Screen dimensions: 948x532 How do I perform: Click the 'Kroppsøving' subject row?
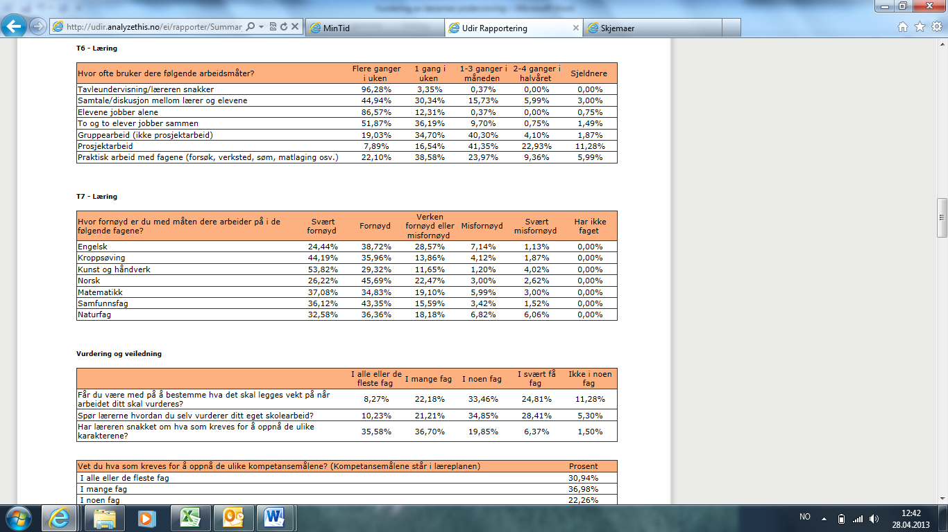pyautogui.click(x=346, y=258)
